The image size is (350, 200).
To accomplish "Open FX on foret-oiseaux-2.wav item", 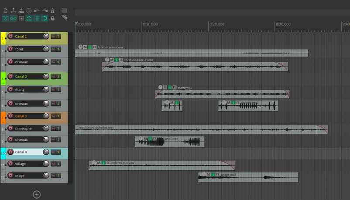I will [x=121, y=60].
